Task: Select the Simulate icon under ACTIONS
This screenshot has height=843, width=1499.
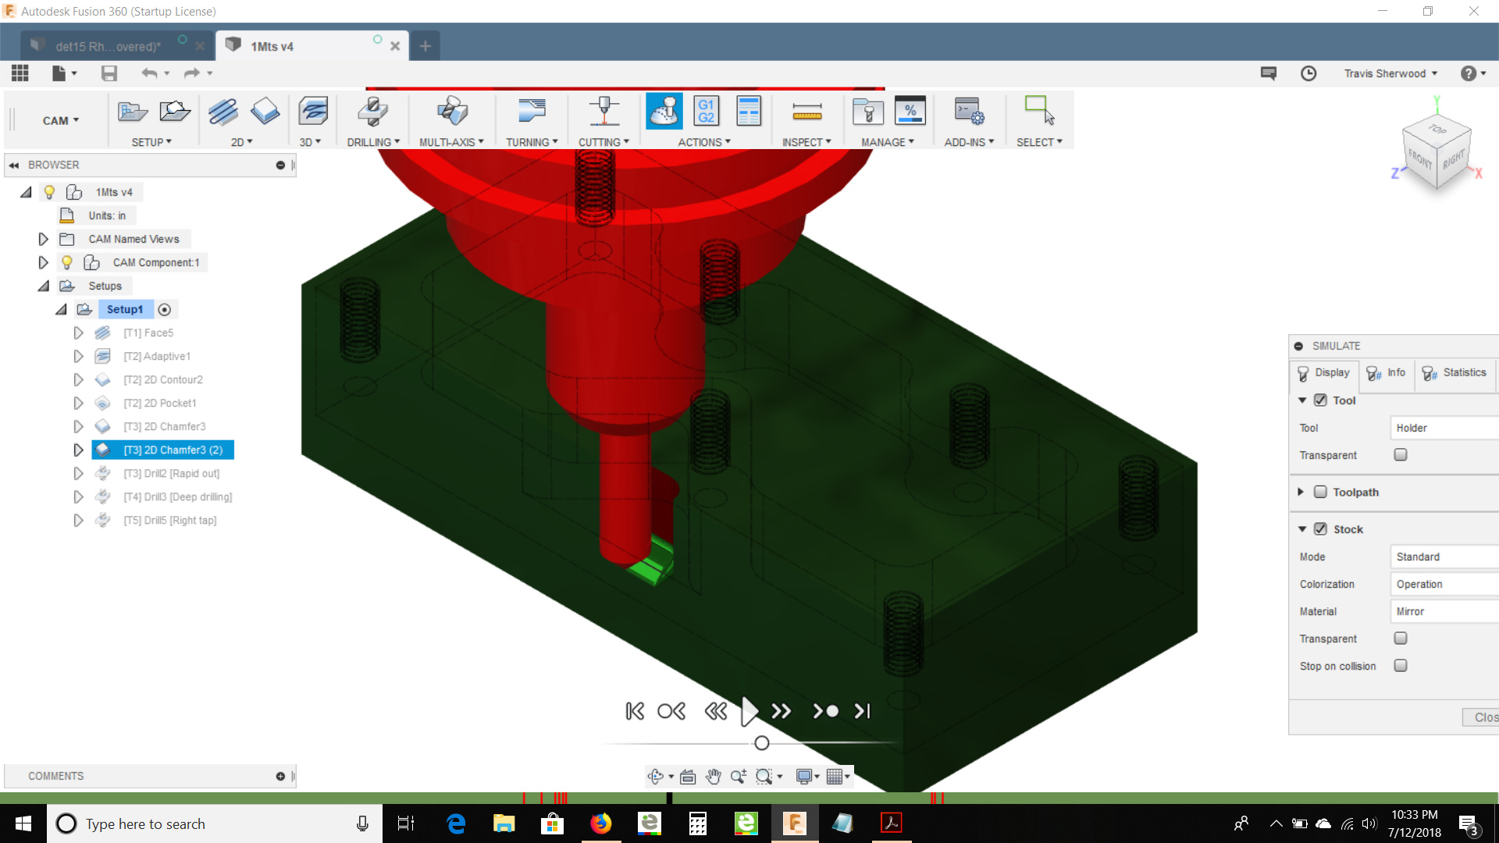Action: pos(664,111)
